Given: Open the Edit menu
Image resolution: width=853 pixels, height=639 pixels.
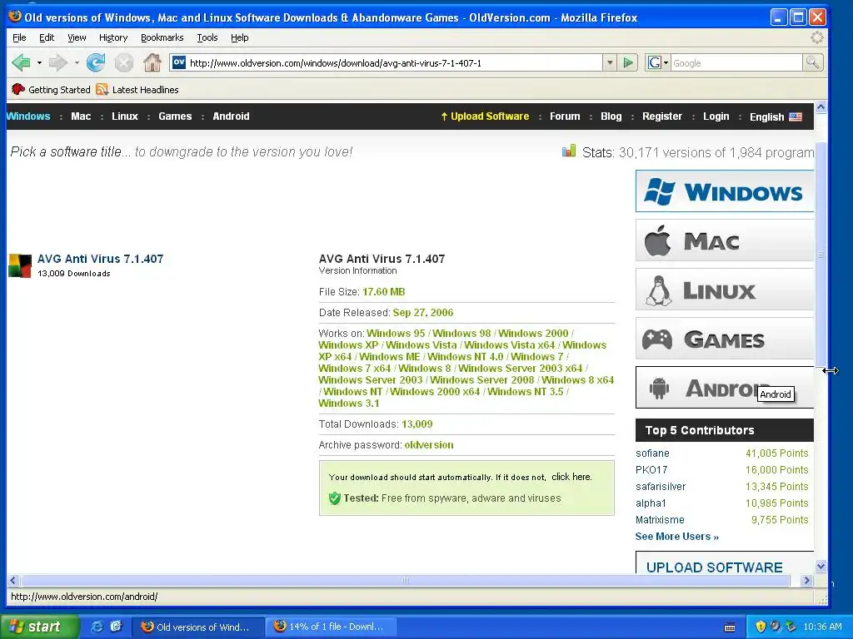Looking at the screenshot, I should [47, 37].
